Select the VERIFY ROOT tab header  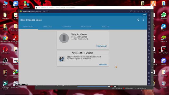28,27
